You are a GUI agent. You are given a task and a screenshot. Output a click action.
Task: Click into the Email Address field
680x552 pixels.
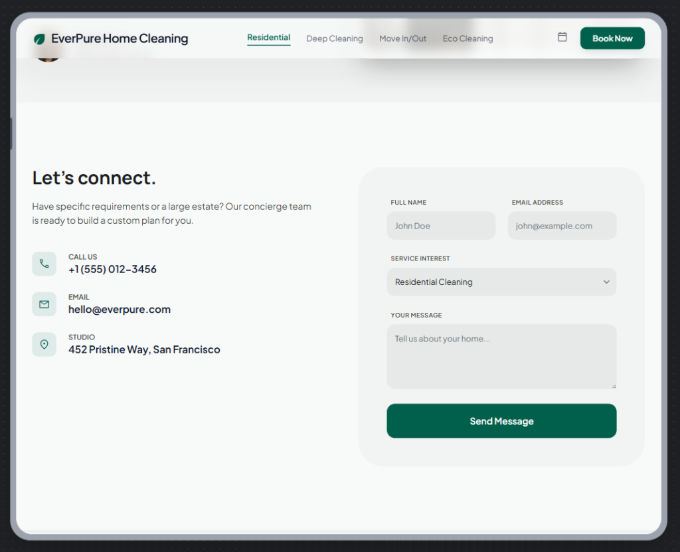point(562,226)
